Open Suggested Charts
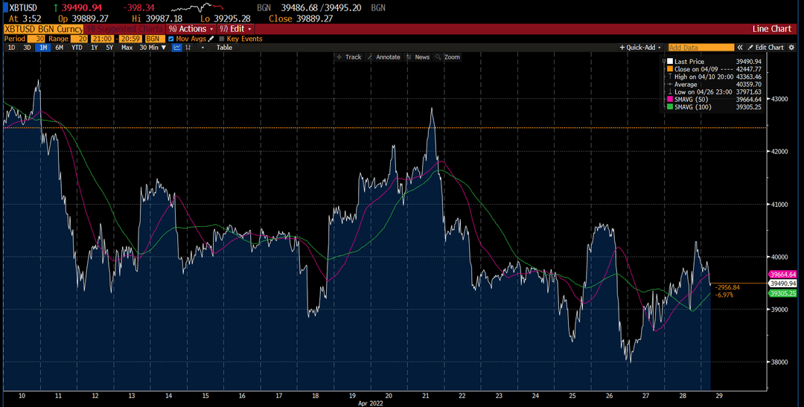This screenshot has height=407, width=804. tap(124, 29)
